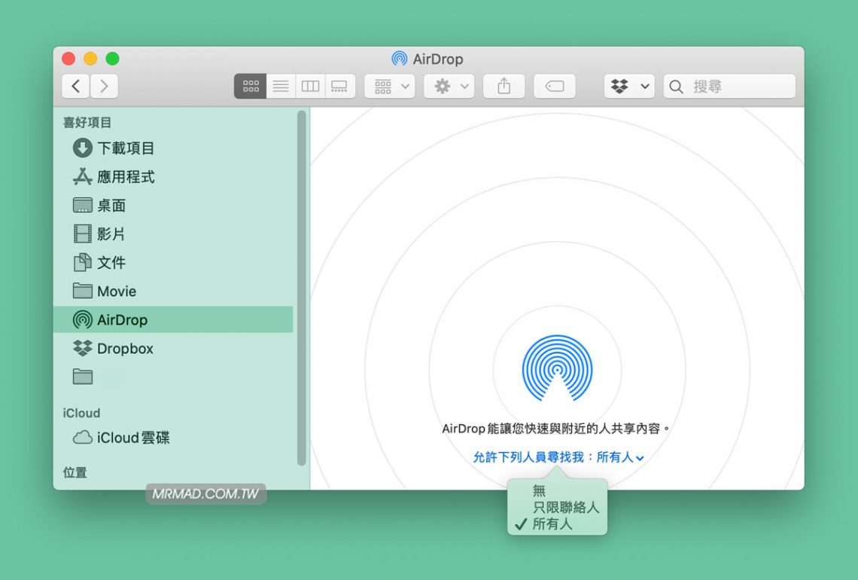Click the back navigation arrow
The height and width of the screenshot is (580, 858).
pyautogui.click(x=75, y=86)
